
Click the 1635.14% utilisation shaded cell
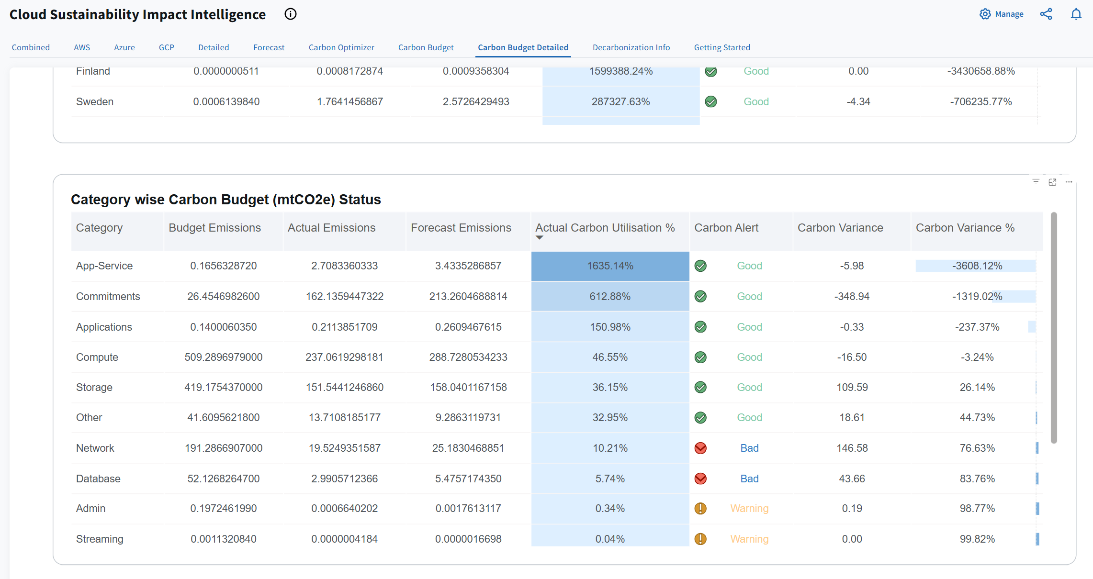click(610, 266)
